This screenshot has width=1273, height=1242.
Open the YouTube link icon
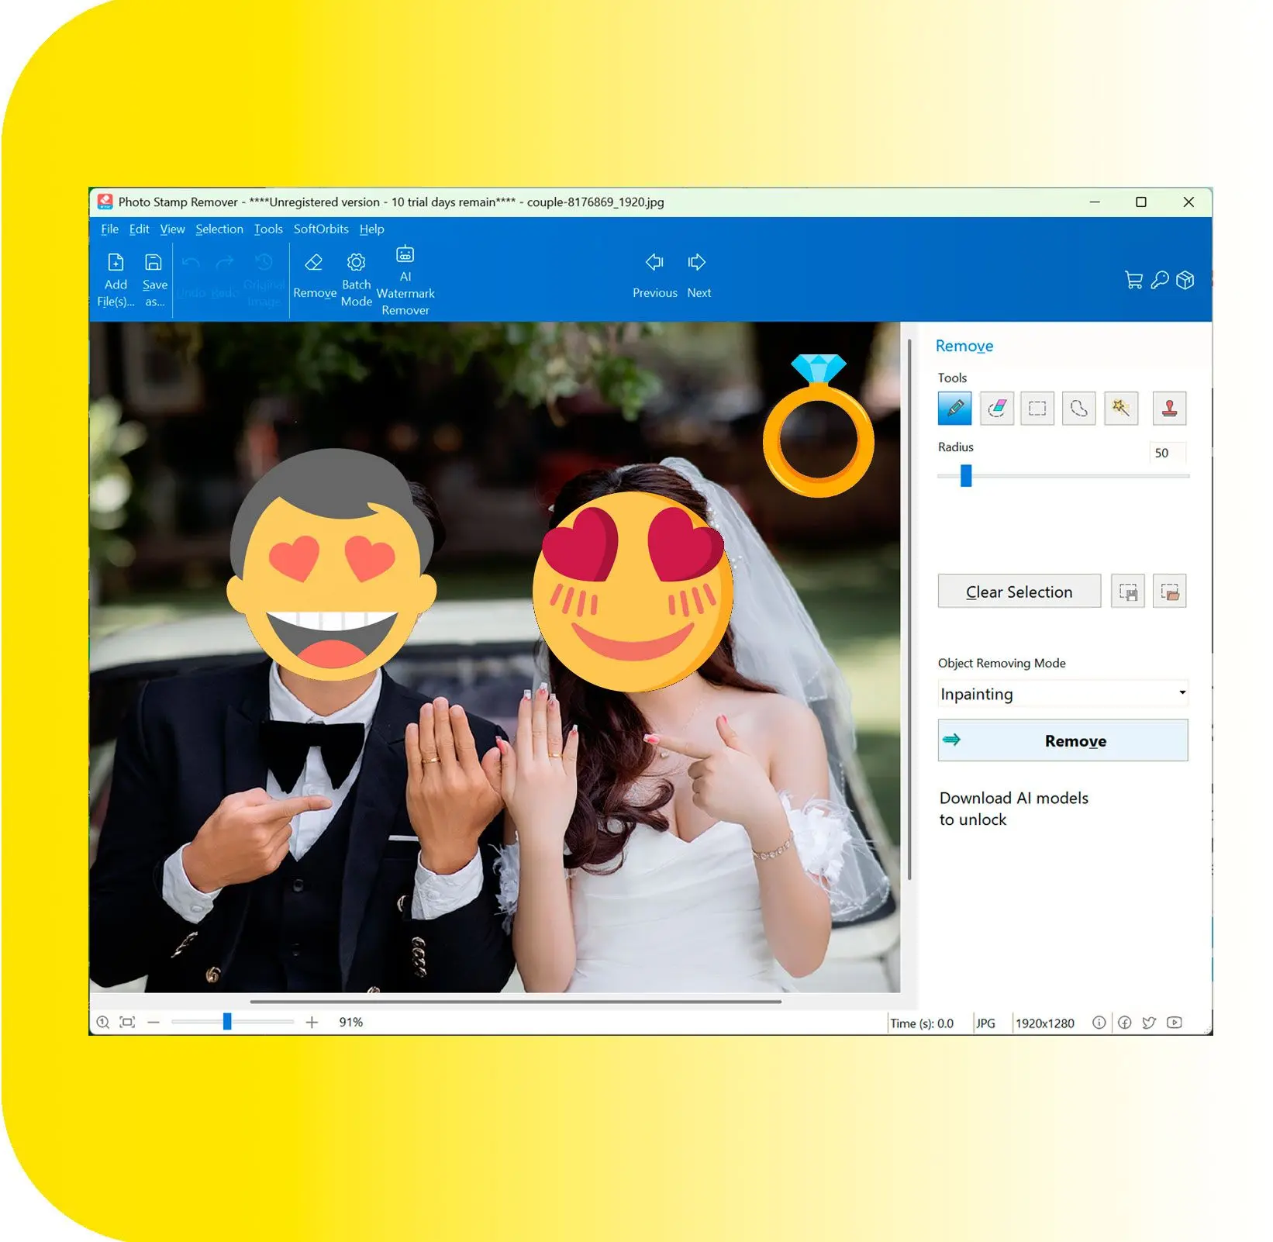(1175, 1023)
